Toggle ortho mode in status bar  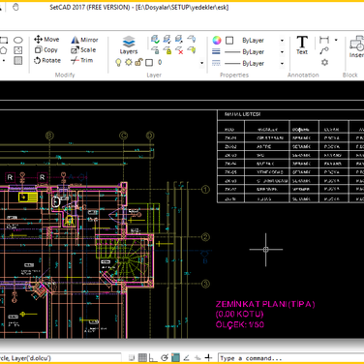click(x=153, y=358)
